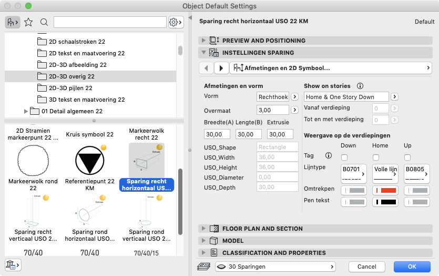
Task: Select the Sparing rond horizontaal USO object
Action: pyautogui.click(x=89, y=219)
